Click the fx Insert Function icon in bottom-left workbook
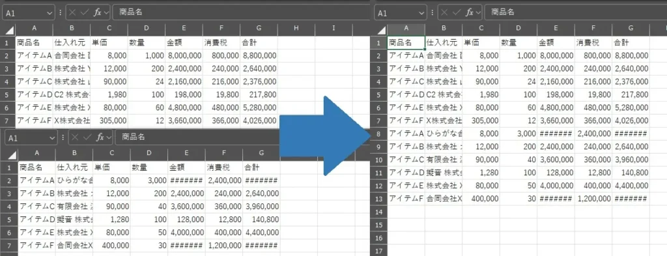This screenshot has height=256, width=667. tap(100, 137)
